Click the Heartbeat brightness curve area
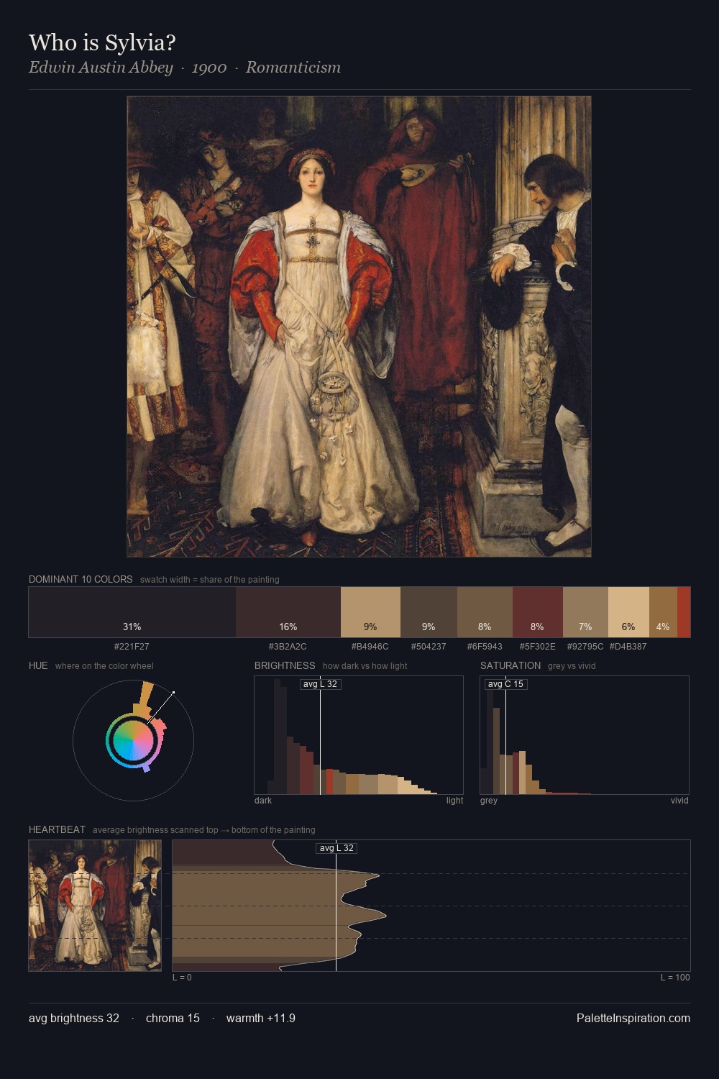This screenshot has width=719, height=1079. [431, 906]
